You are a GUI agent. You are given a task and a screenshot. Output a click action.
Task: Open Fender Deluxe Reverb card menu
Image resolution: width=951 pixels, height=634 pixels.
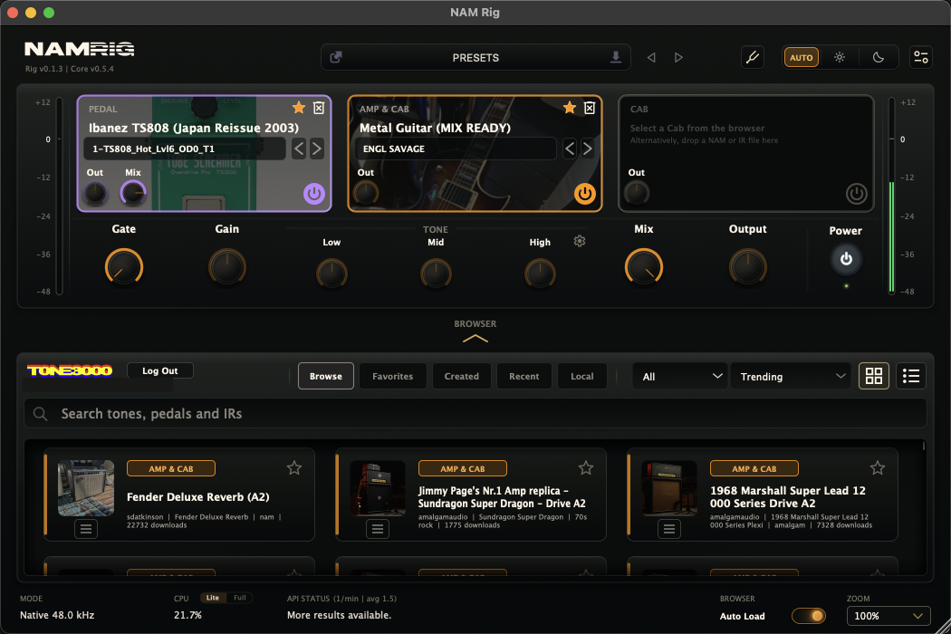(x=86, y=530)
